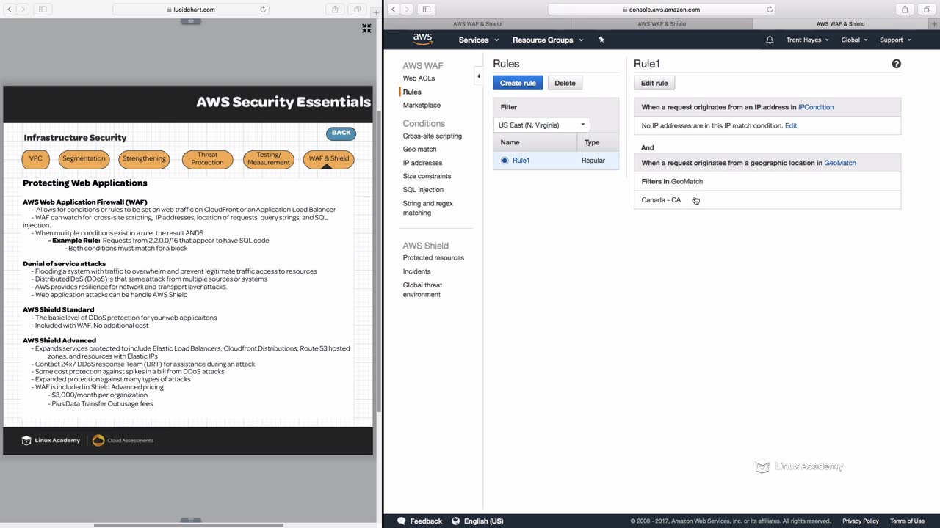Open Share menu in AWS console Safari window

[905, 10]
